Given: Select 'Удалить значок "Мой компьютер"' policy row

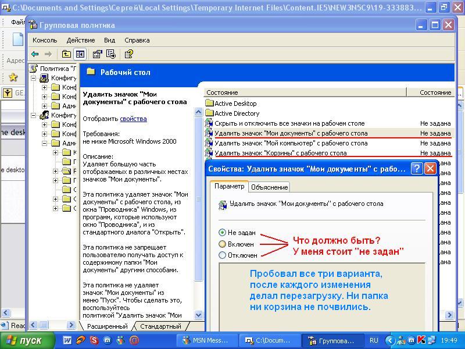Looking at the screenshot, I should tap(328, 143).
